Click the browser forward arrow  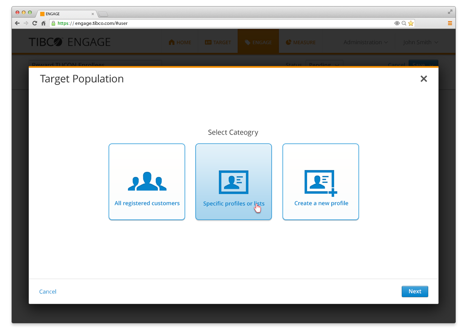26,23
